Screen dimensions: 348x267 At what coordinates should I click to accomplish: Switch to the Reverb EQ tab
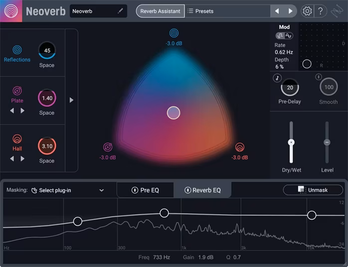[x=202, y=190]
